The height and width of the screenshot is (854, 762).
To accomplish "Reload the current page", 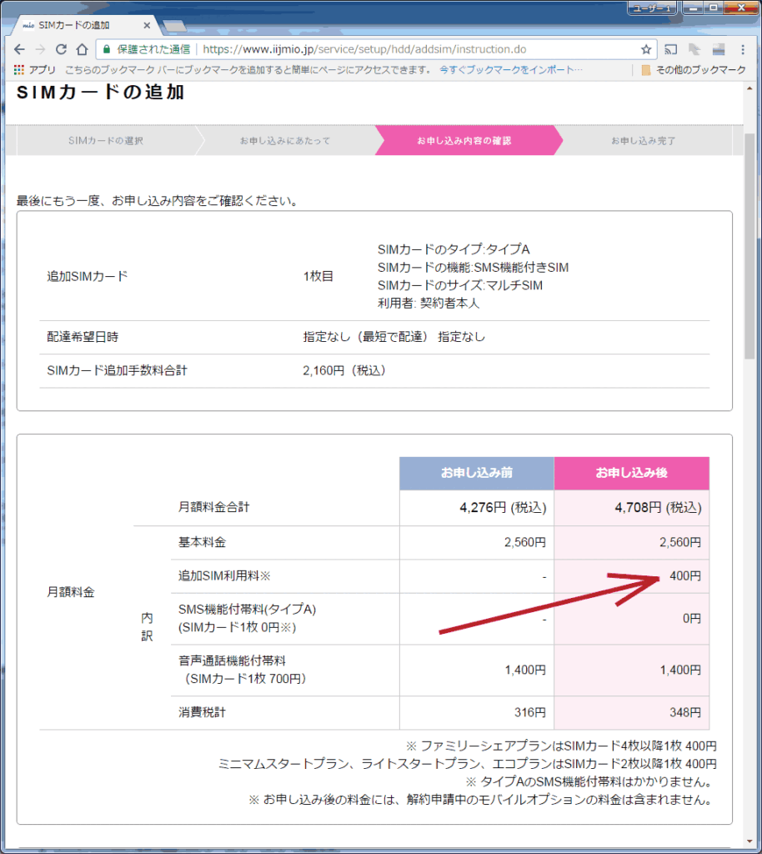I will [x=62, y=49].
